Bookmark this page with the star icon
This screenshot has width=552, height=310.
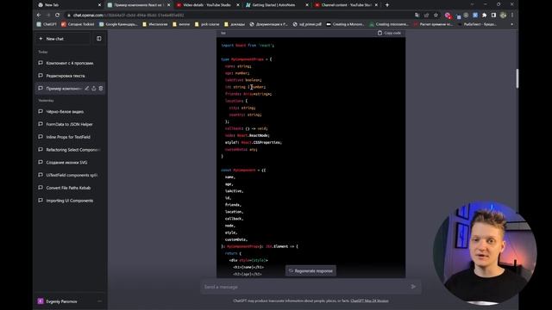click(436, 15)
